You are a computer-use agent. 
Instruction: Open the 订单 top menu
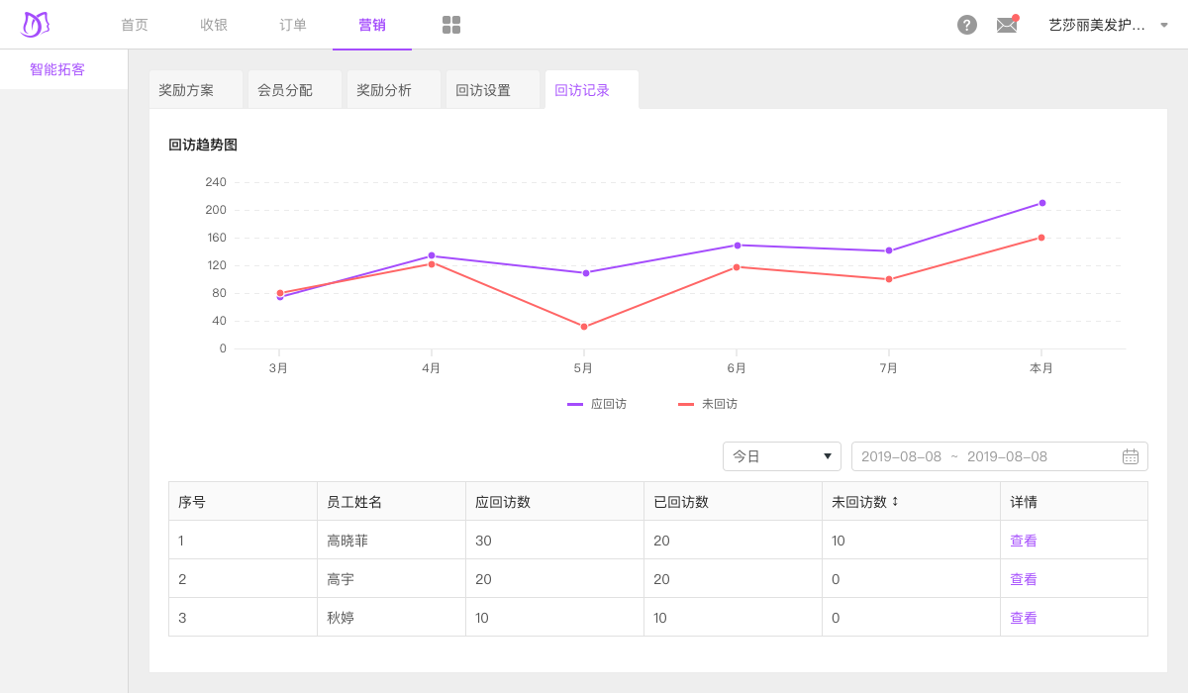tap(293, 25)
